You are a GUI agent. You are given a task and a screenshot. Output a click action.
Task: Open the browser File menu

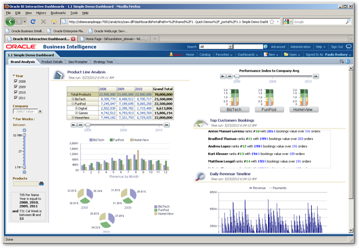8,13
